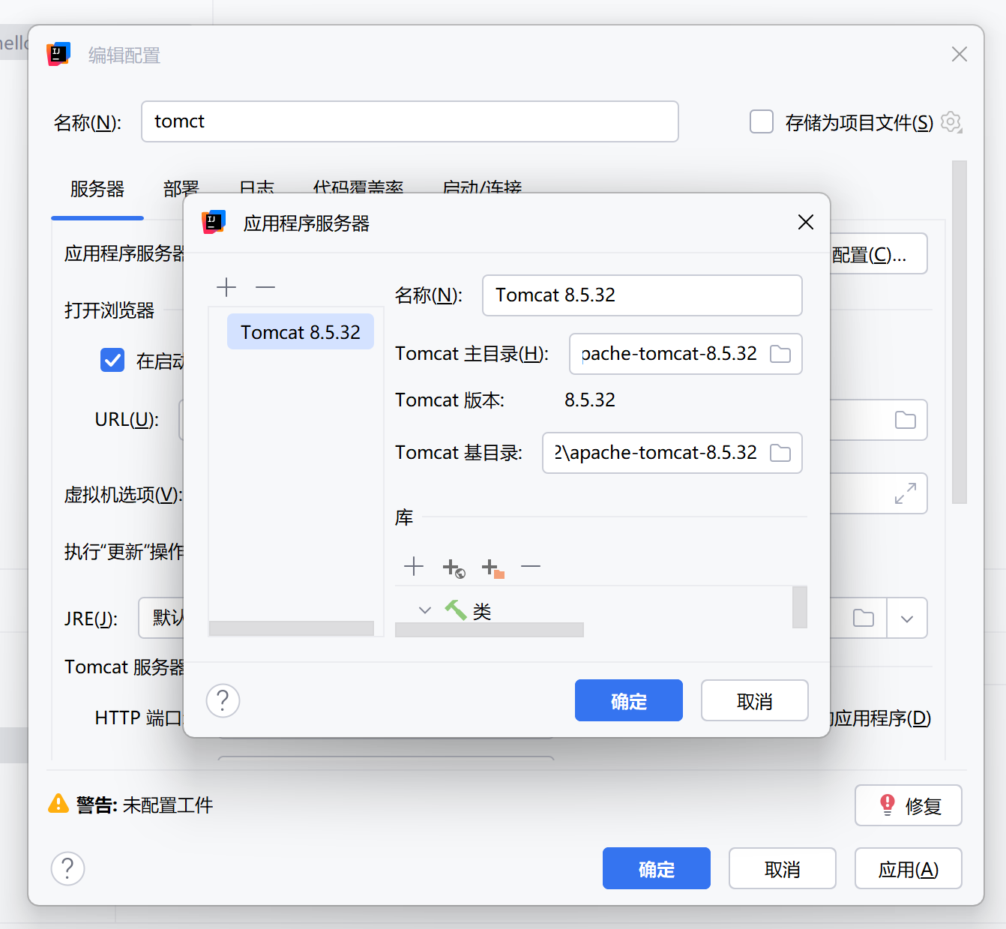Screen dimensions: 1006x929
Task: Switch to the Logs tab
Action: [256, 187]
